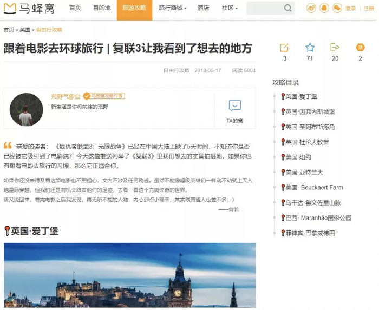Click the 英国·爱丁堡 section heading
The image size is (379, 310).
[x=31, y=231]
